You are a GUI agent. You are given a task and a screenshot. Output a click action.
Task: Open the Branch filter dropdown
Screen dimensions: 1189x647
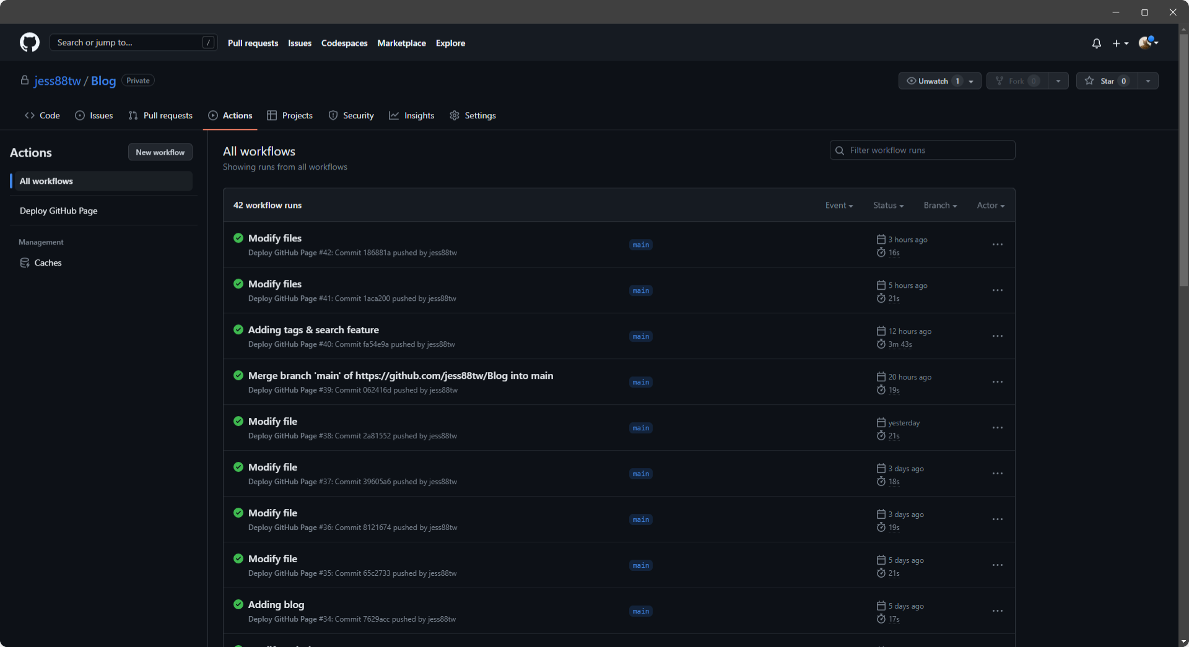pyautogui.click(x=941, y=206)
